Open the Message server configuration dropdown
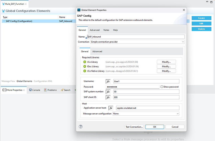 (x=146, y=114)
